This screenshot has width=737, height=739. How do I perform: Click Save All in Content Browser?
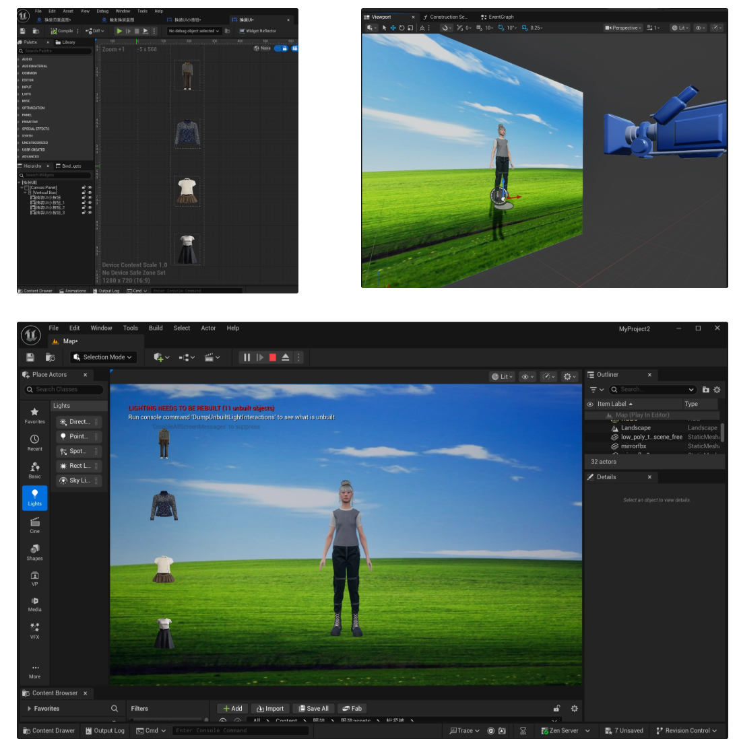(x=314, y=708)
